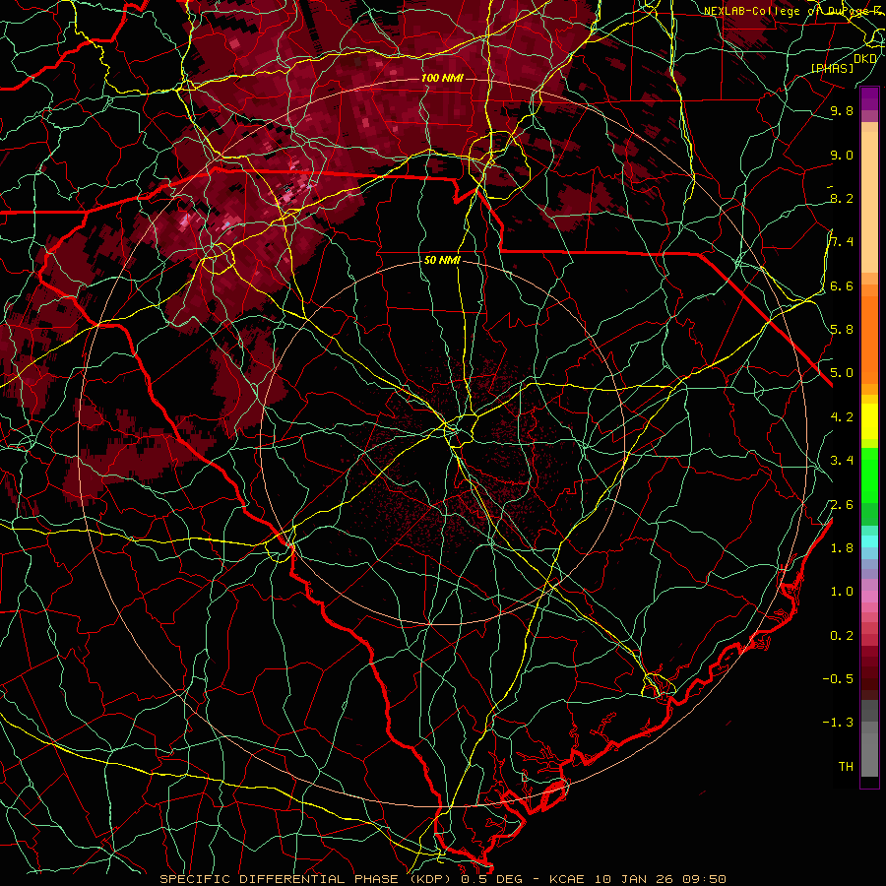Viewport: 886px width, 886px height.
Task: Pick the purple swatch atop the color bar
Action: click(869, 98)
